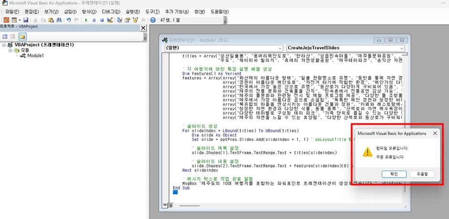The width and height of the screenshot is (449, 219).
Task: Open the (일반) object dropdown
Action: [x=224, y=48]
